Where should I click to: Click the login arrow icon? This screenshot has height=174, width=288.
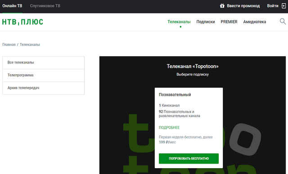[283, 6]
